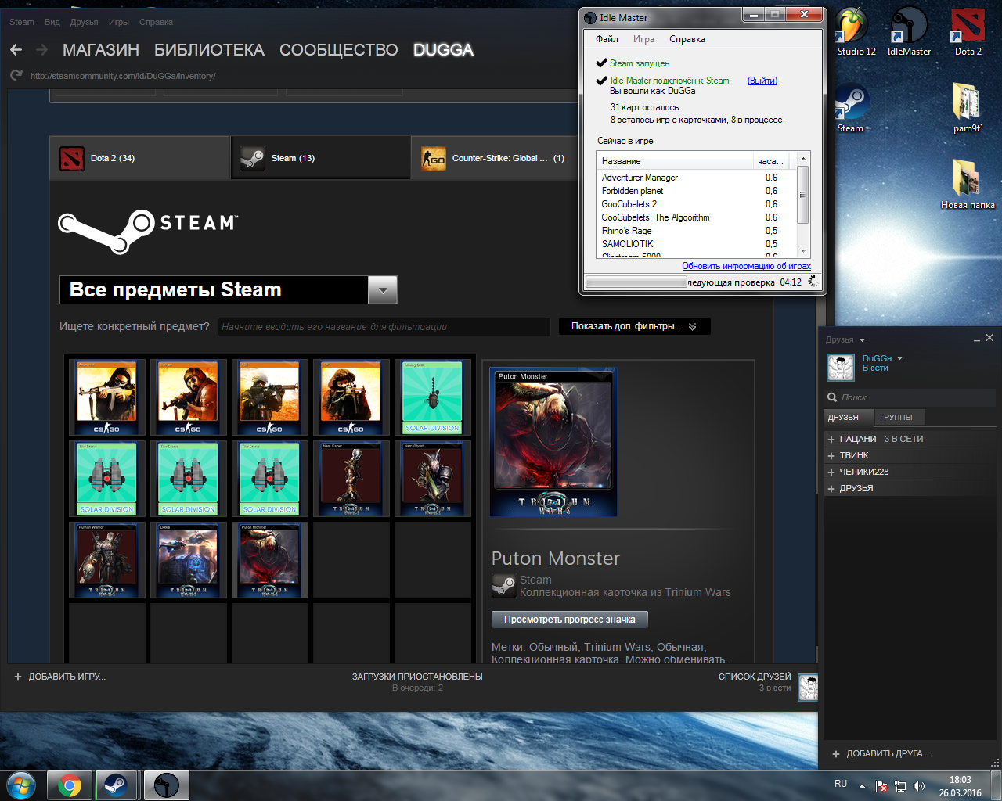Open the Action Center flag in the tray
Image resolution: width=1002 pixels, height=801 pixels.
[881, 785]
